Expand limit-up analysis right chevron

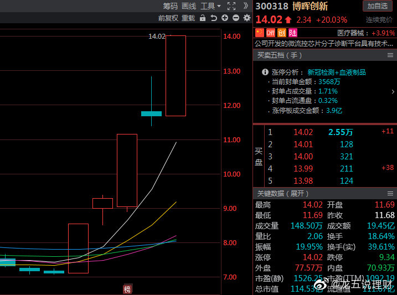(393, 91)
